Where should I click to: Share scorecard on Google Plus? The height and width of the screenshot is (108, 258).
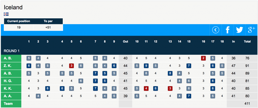[x=251, y=30]
